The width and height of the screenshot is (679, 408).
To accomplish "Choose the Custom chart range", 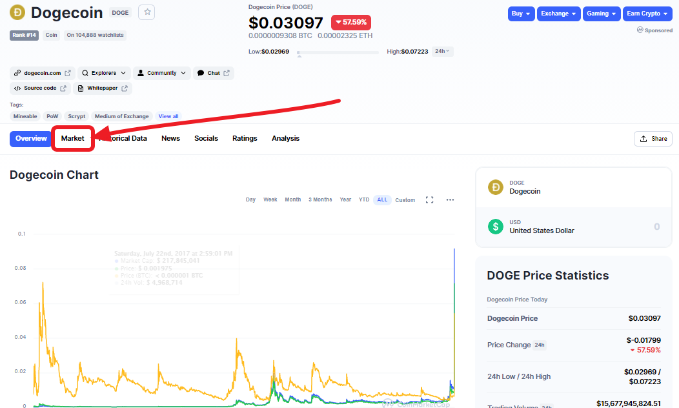I will pyautogui.click(x=405, y=200).
